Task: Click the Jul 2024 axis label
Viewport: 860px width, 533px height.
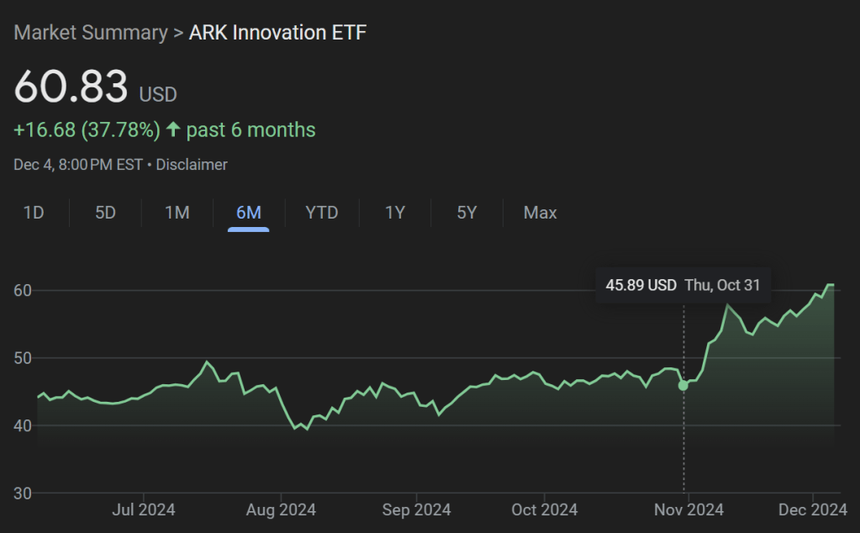Action: (144, 509)
